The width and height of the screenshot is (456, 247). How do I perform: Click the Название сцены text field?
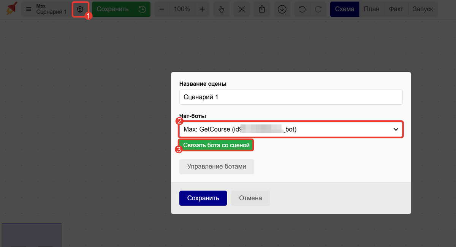291,97
